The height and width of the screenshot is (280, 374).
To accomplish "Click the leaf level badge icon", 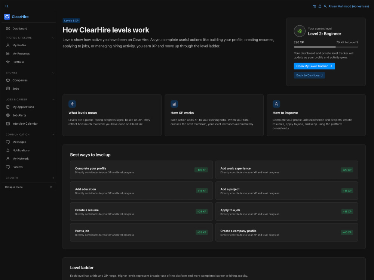I will [300, 31].
